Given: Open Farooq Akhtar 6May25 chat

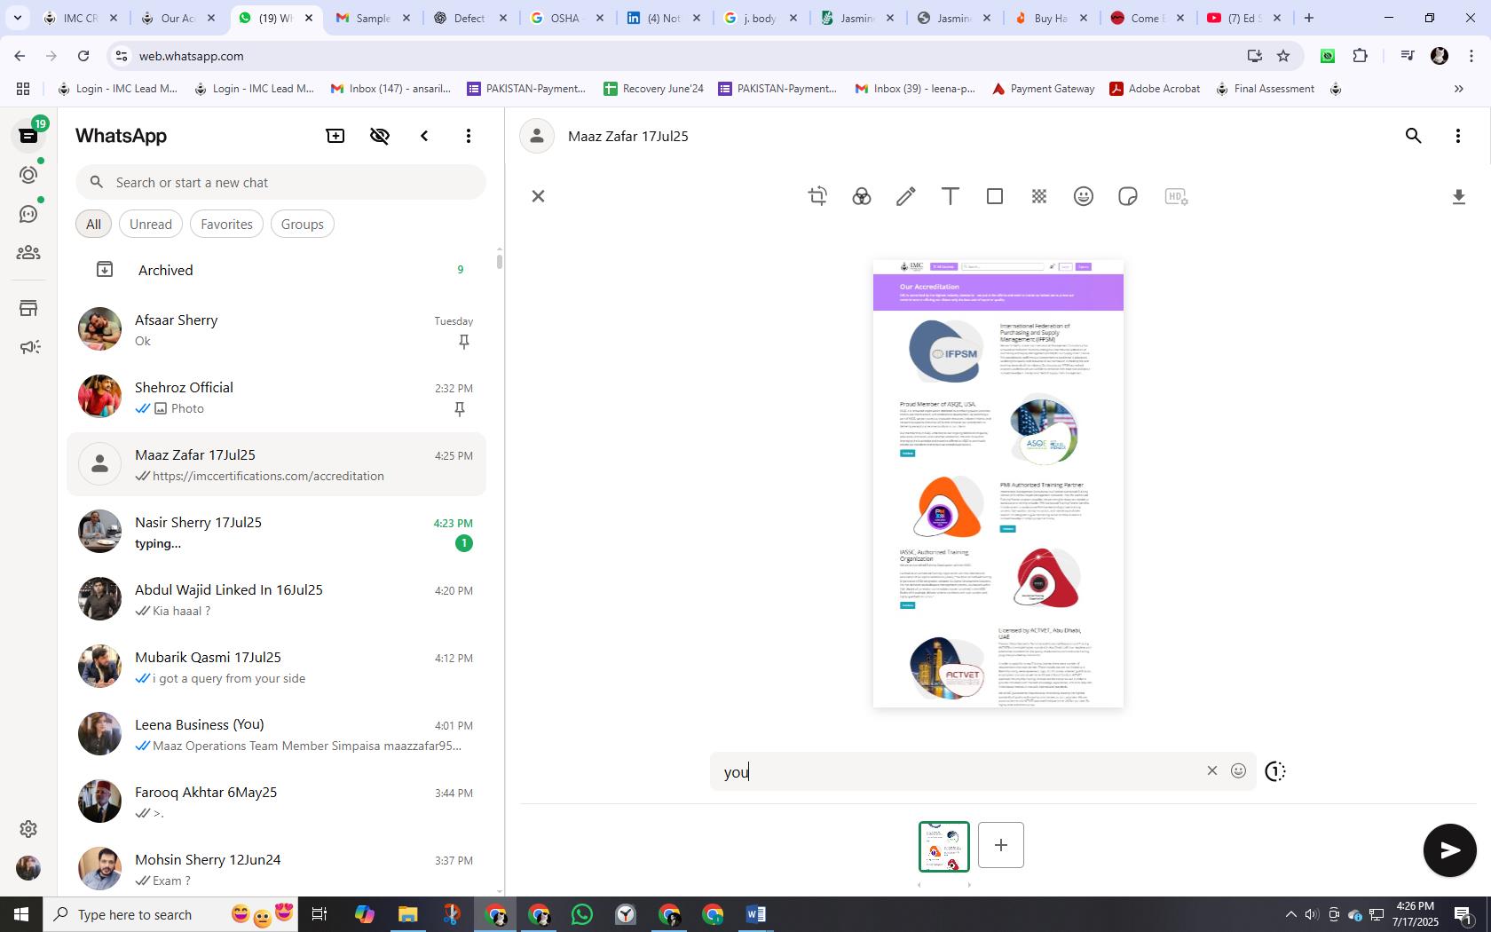Looking at the screenshot, I should point(277,802).
